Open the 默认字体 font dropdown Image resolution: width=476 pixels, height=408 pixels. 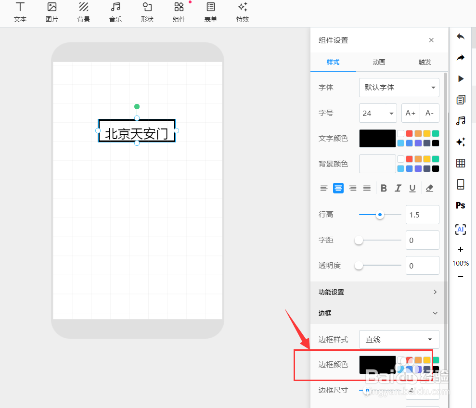tap(399, 88)
